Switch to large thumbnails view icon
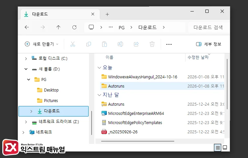Screen dimensions: 248x158 225,147
